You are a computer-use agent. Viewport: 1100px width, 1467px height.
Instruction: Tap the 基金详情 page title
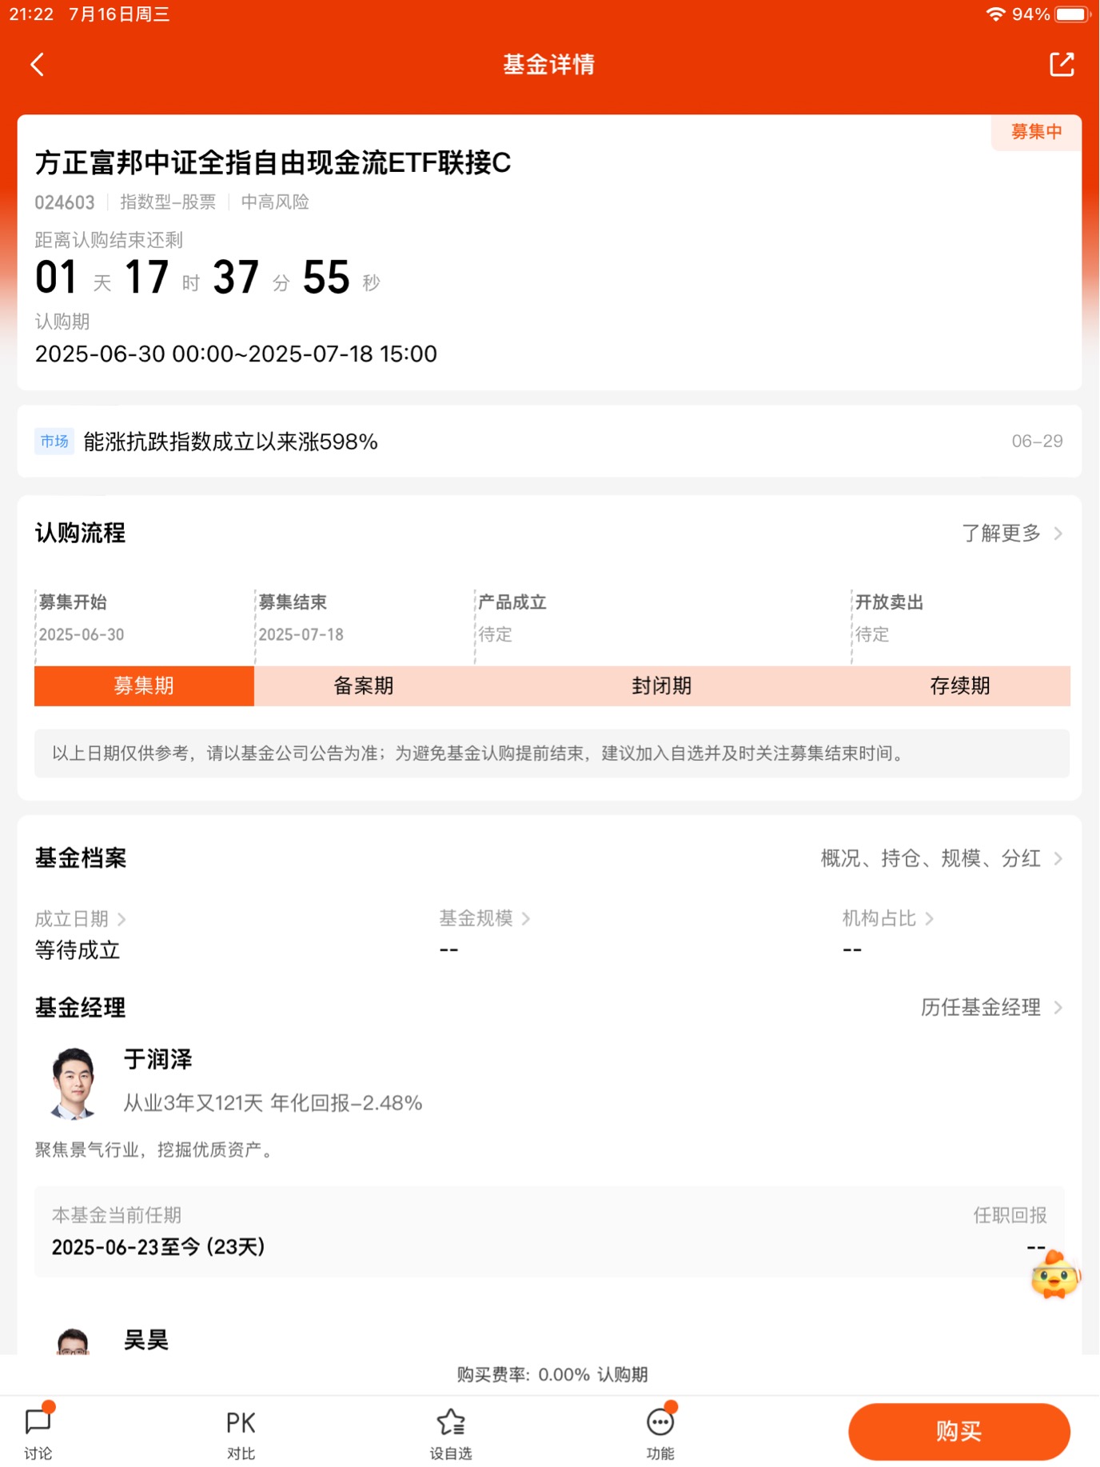click(x=549, y=64)
